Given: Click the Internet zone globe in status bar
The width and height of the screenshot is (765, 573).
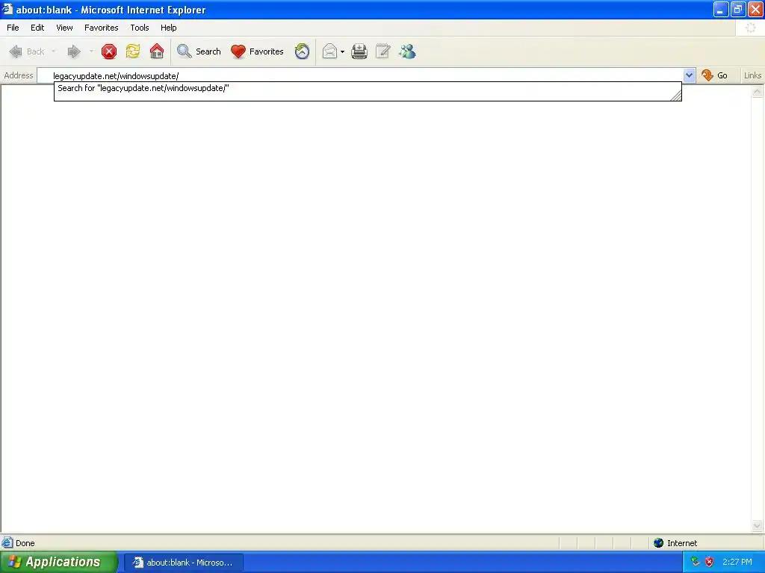Looking at the screenshot, I should tap(658, 543).
